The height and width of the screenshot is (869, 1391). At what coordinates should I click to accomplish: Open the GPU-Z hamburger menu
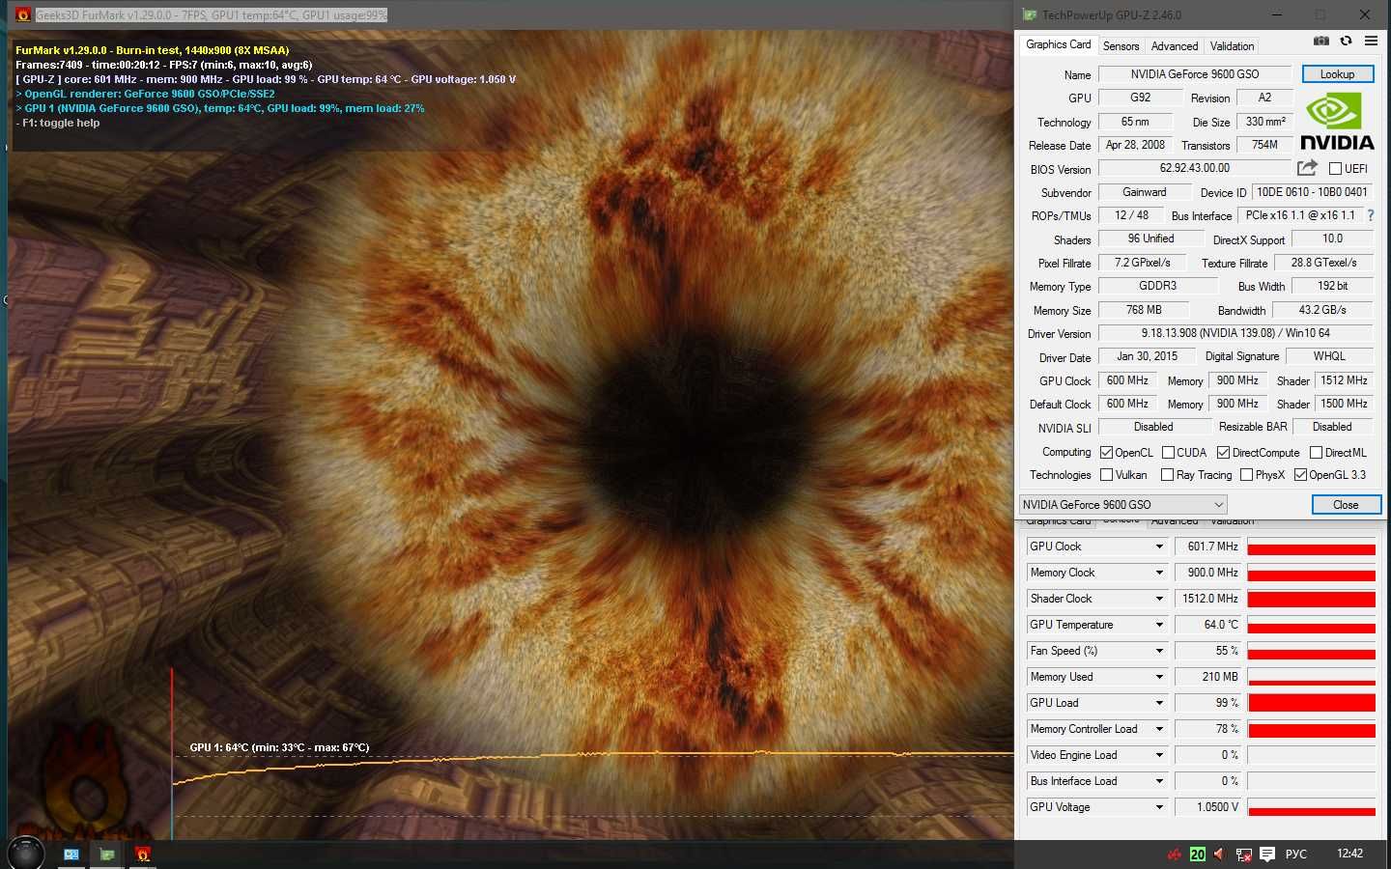click(1371, 41)
